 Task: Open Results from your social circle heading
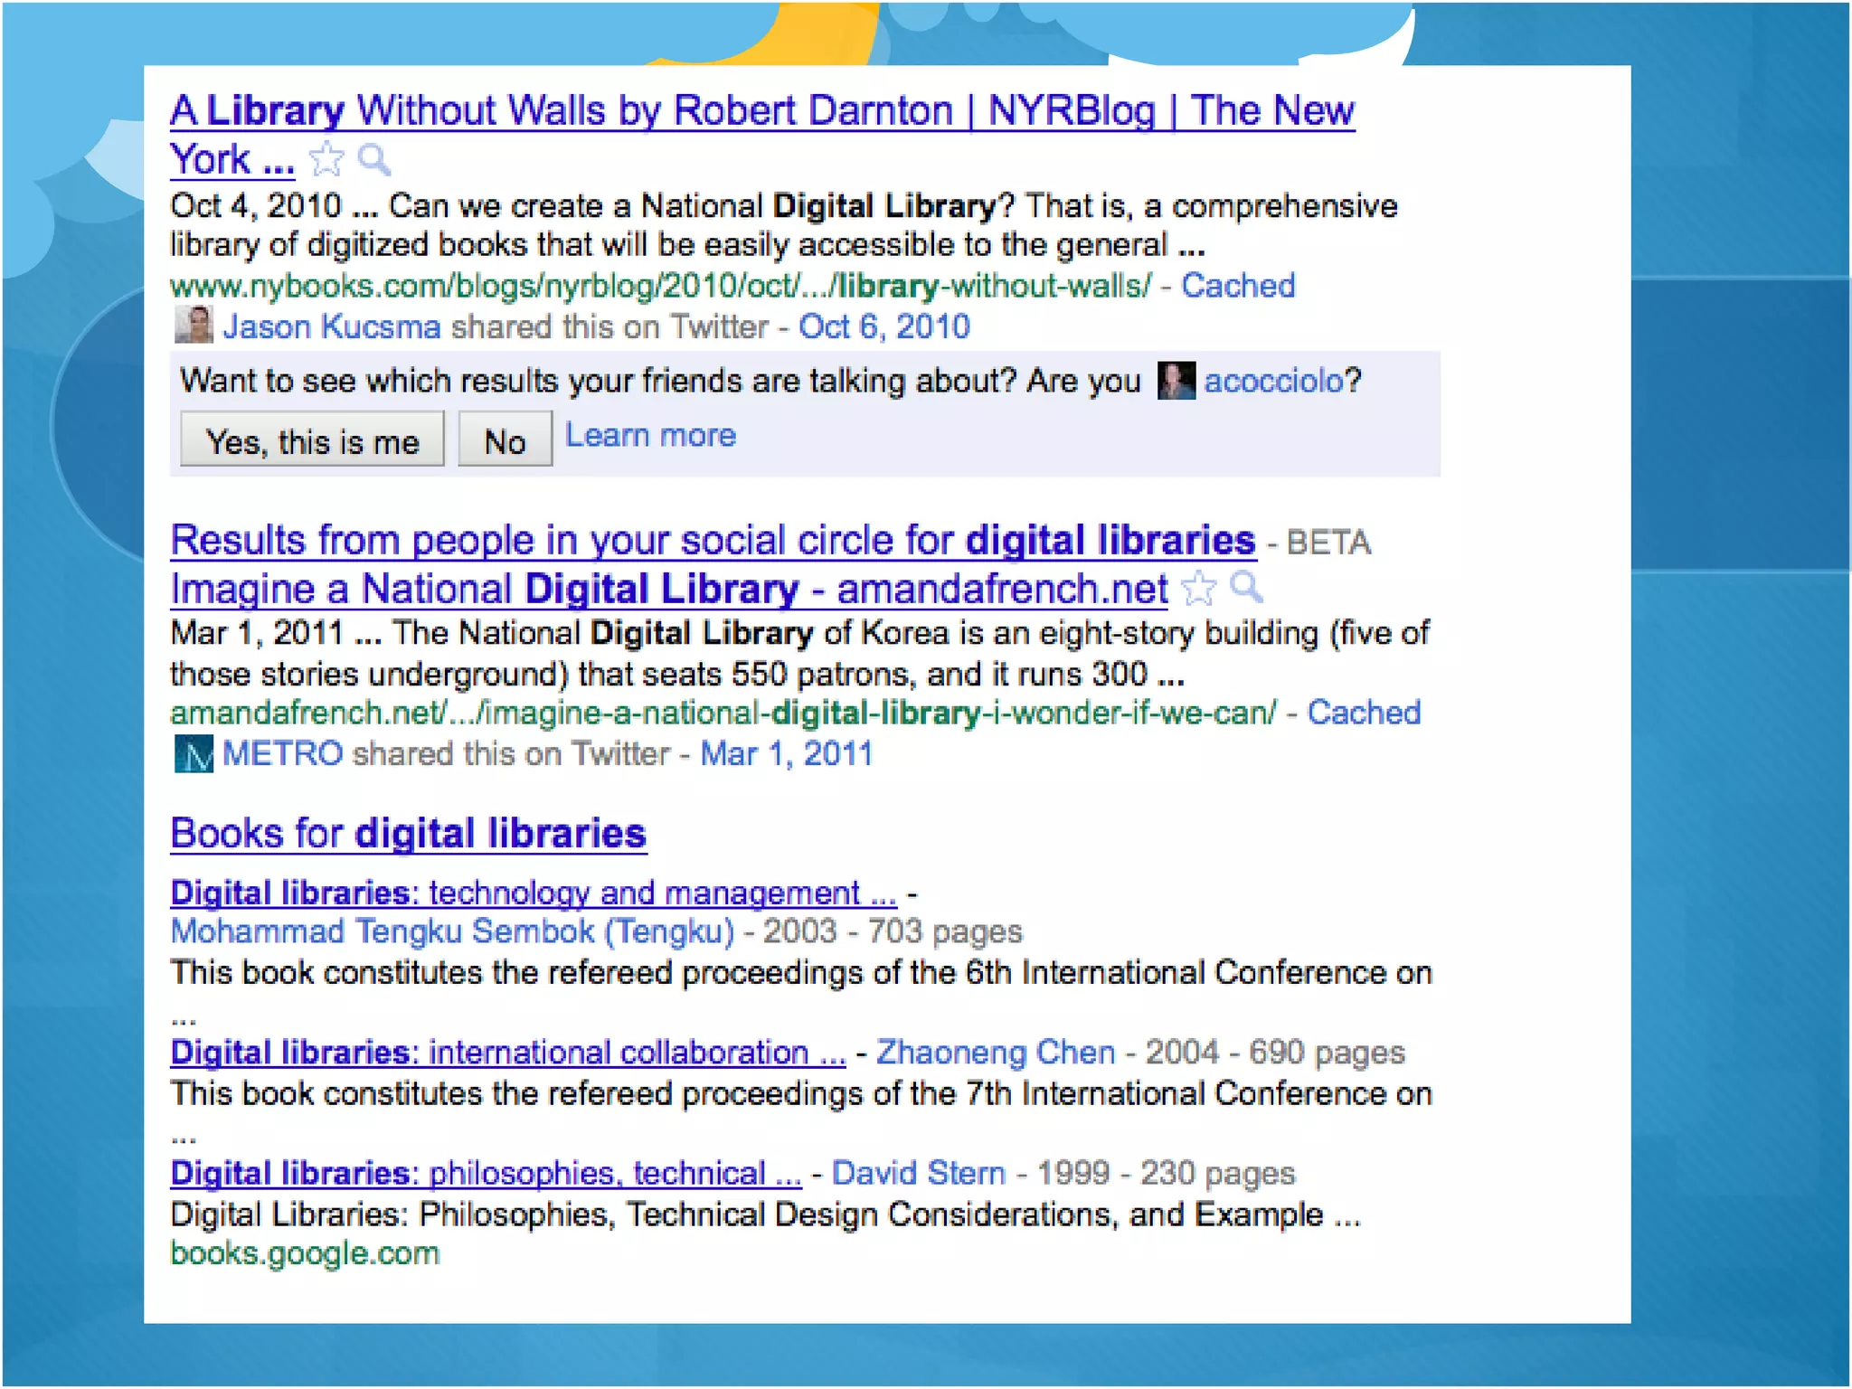tap(712, 541)
